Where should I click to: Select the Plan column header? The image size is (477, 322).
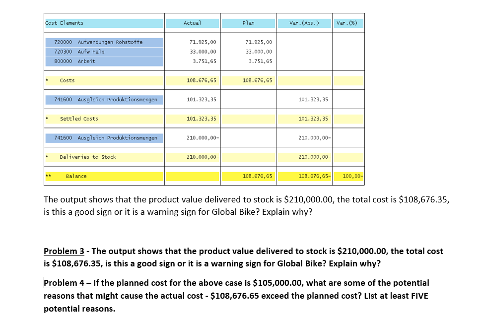[x=248, y=23]
